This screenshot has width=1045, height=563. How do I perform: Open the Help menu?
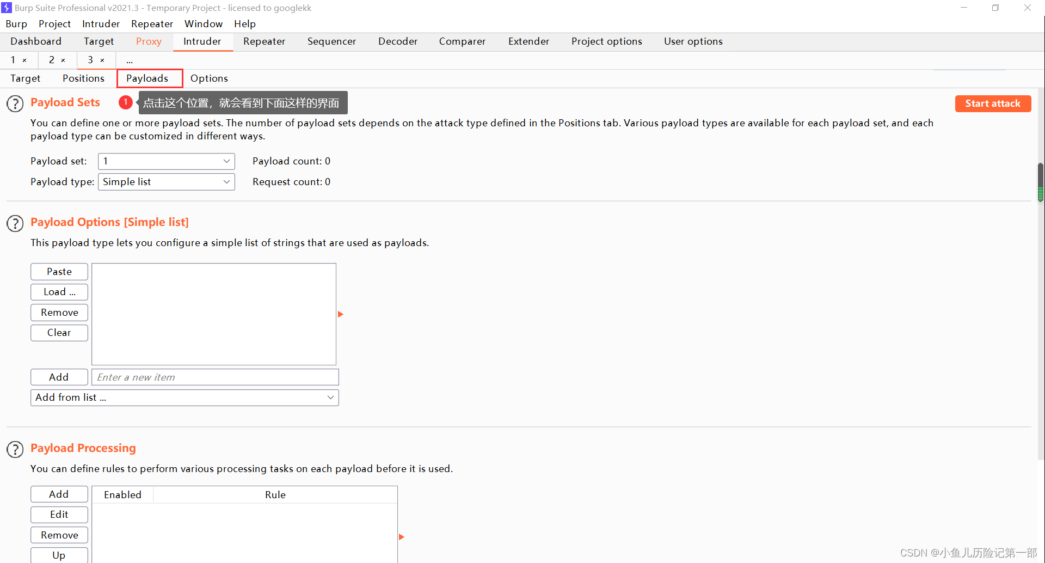click(245, 24)
